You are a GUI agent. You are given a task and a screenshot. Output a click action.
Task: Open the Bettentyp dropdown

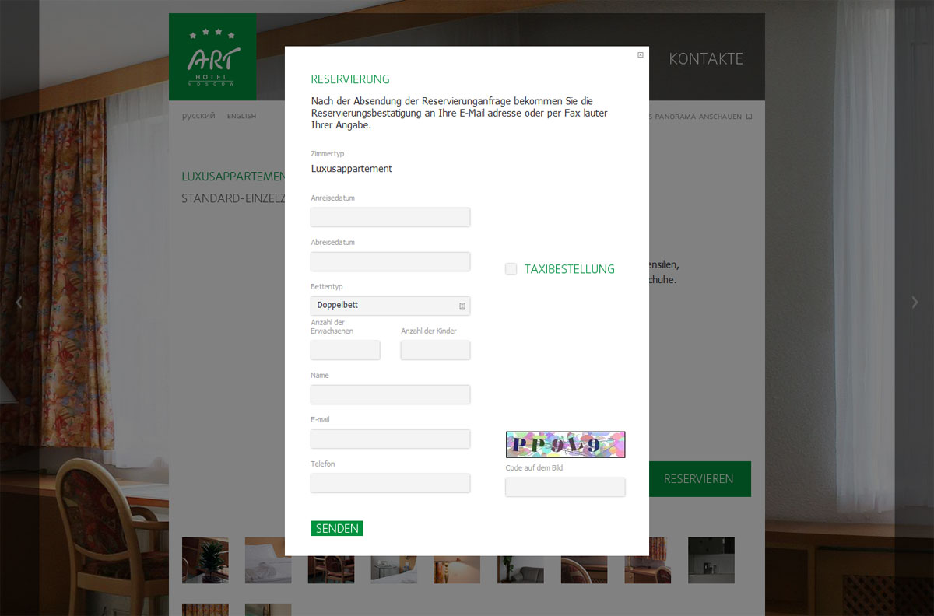click(390, 306)
